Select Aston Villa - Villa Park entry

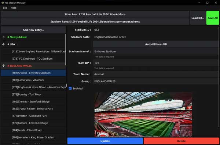(x=33, y=80)
